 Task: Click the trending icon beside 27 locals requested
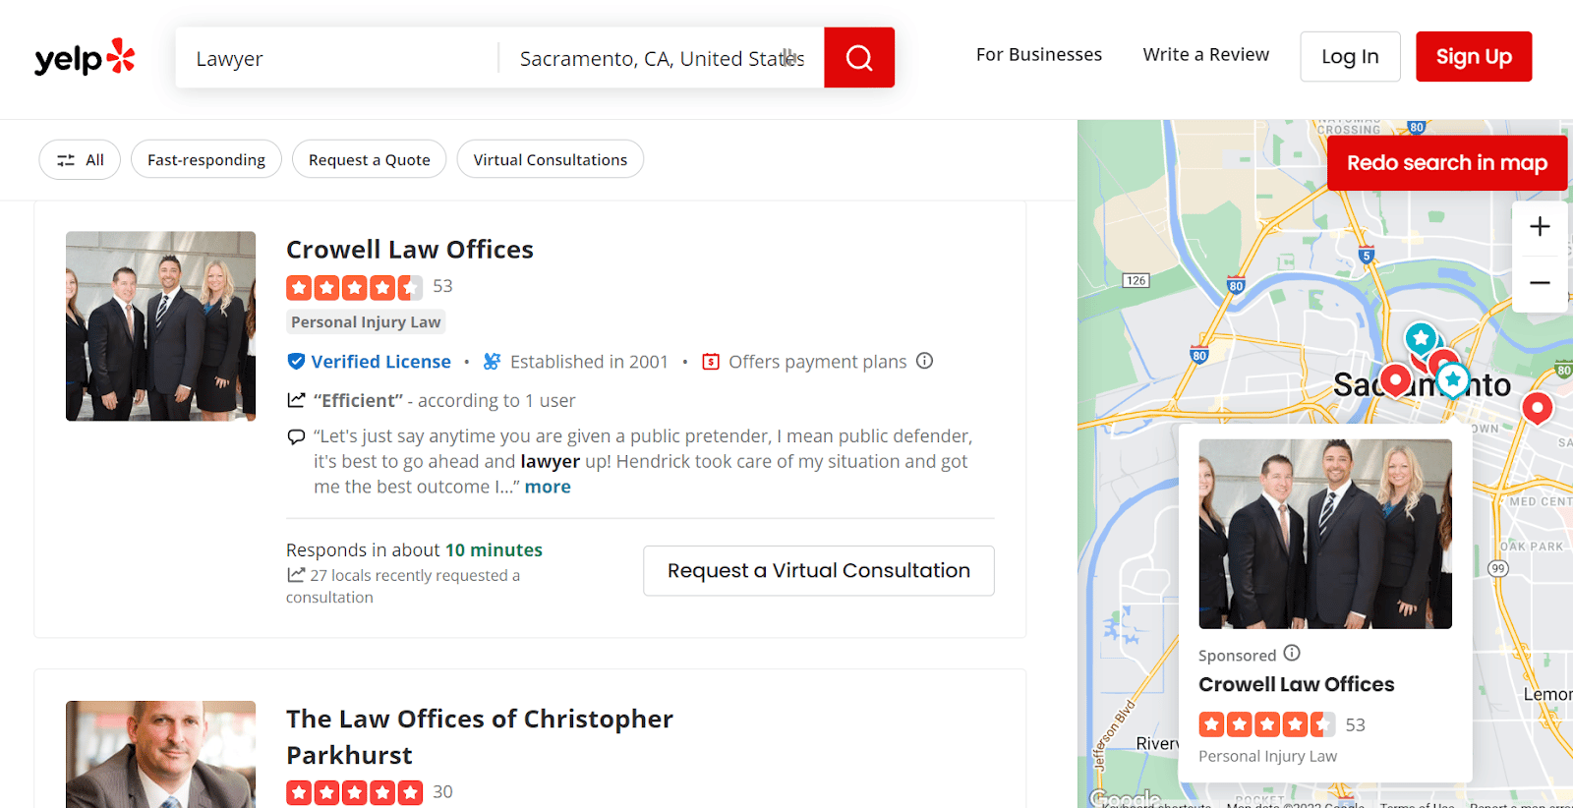(x=296, y=575)
